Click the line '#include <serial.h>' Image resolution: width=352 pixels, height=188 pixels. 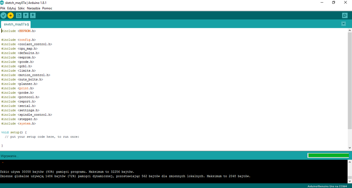[x=19, y=106]
